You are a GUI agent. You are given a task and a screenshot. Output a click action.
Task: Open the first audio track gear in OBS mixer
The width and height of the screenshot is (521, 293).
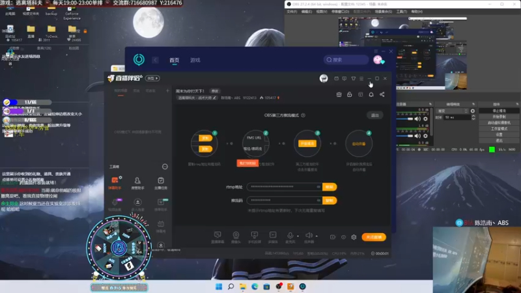point(425,119)
